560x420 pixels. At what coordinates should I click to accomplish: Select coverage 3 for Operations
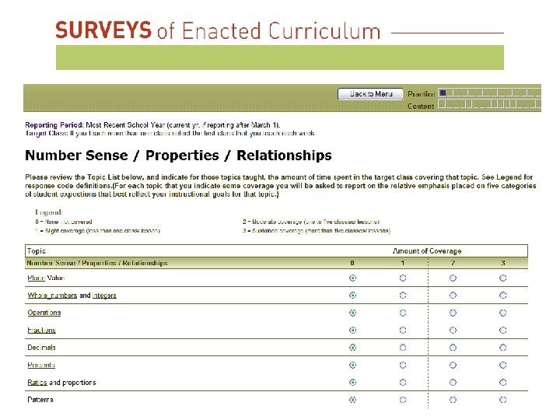point(503,313)
